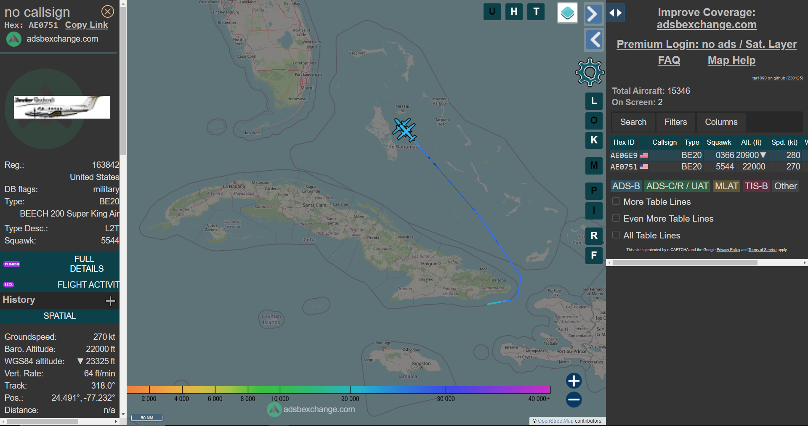Image resolution: width=808 pixels, height=426 pixels.
Task: Open Premium Login link
Action: pos(707,44)
